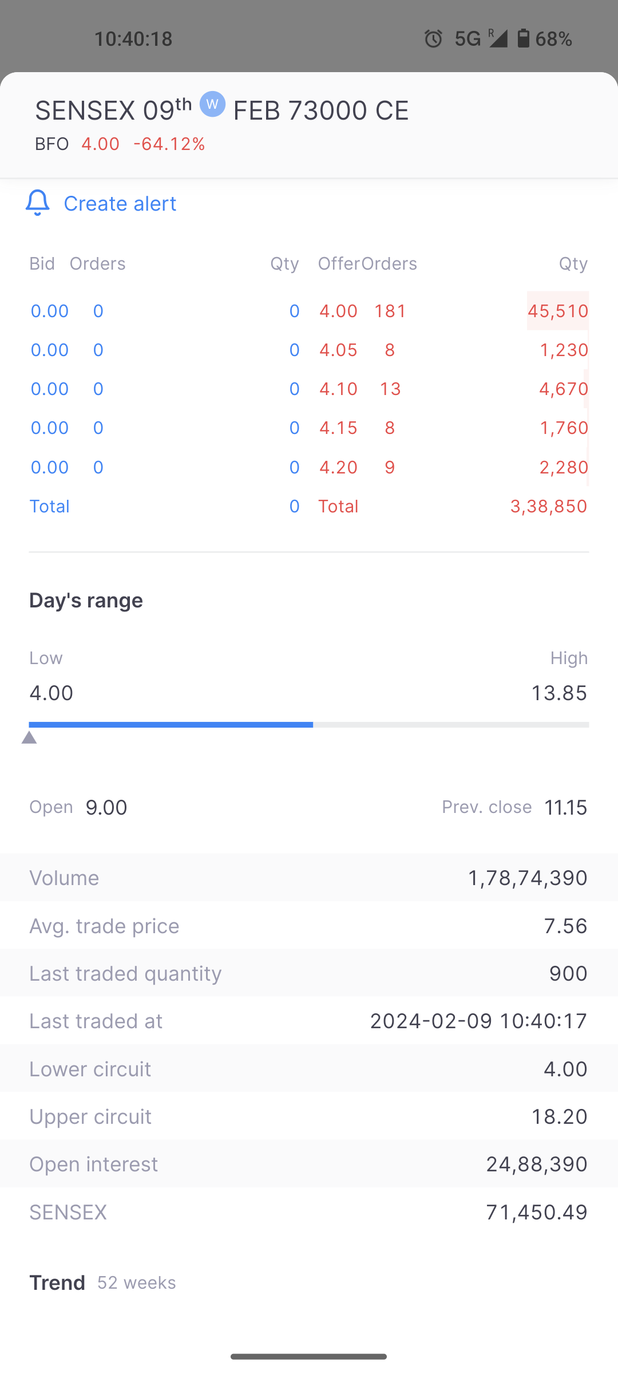
Task: Tap the day's low value 4.00
Action: (51, 693)
